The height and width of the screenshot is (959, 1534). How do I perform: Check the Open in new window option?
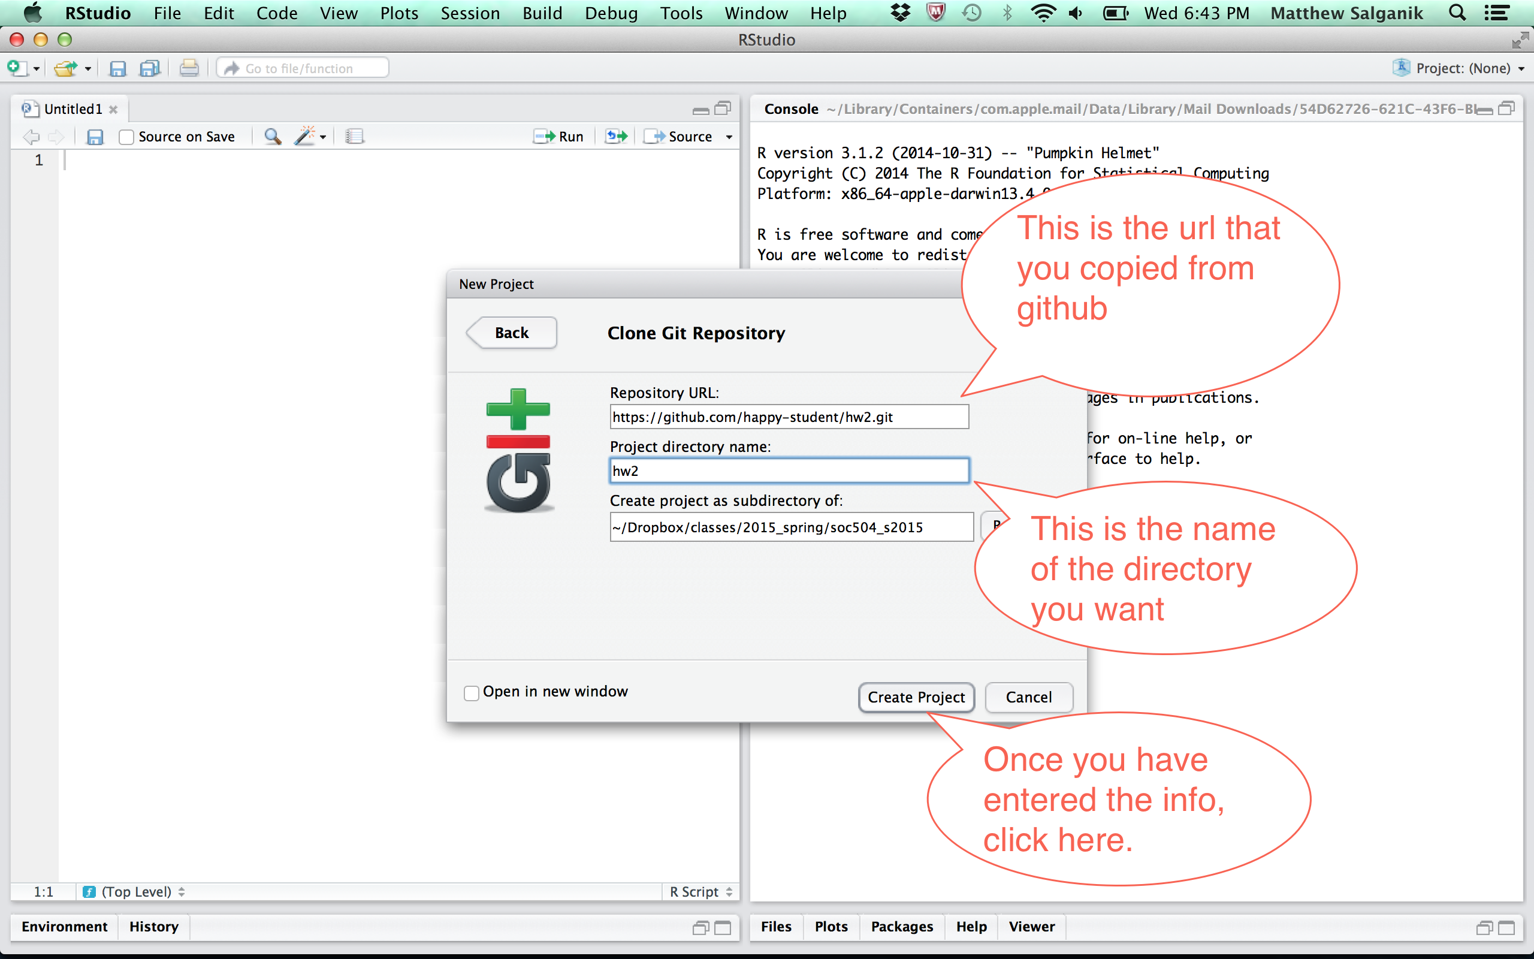click(x=471, y=693)
